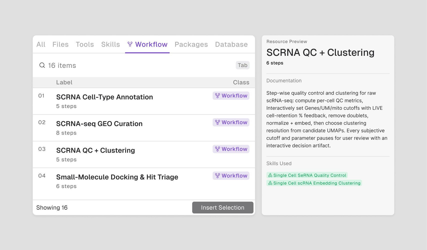Click row number 04

(x=42, y=176)
